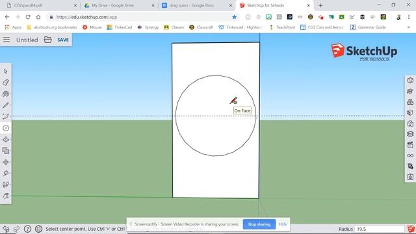Redo with the forward arrow
The height and width of the screenshot is (234, 416).
[16, 229]
